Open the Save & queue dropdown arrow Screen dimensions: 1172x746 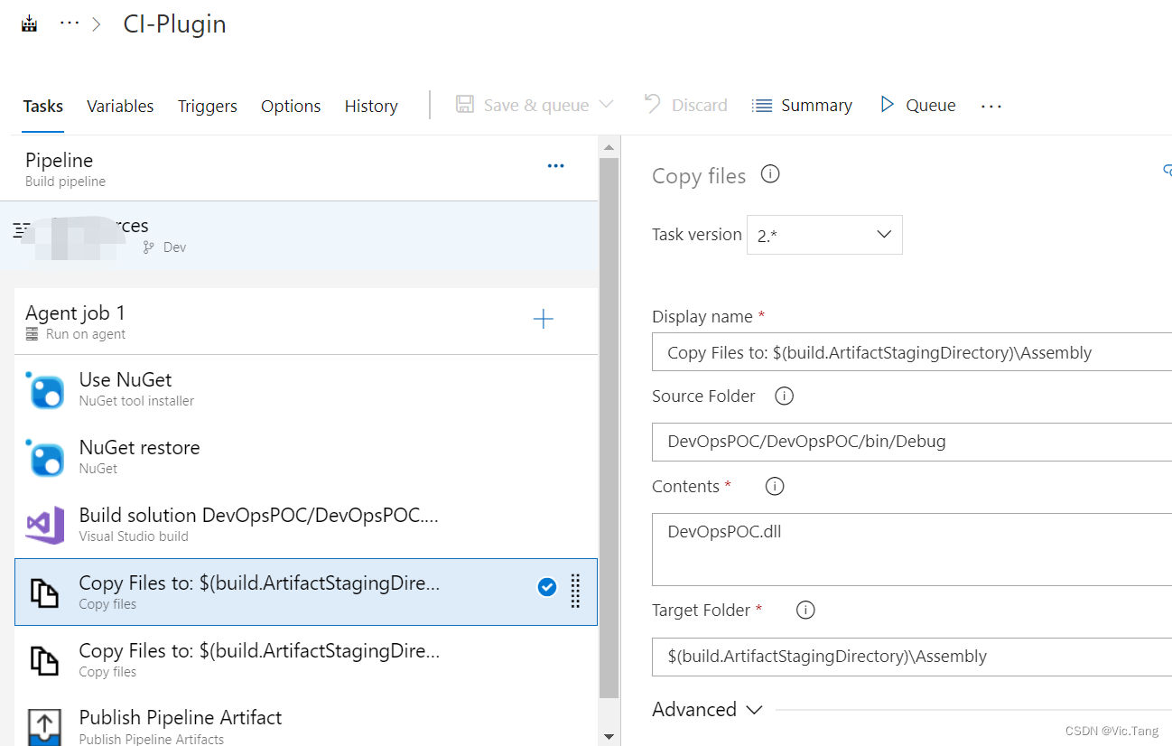607,104
